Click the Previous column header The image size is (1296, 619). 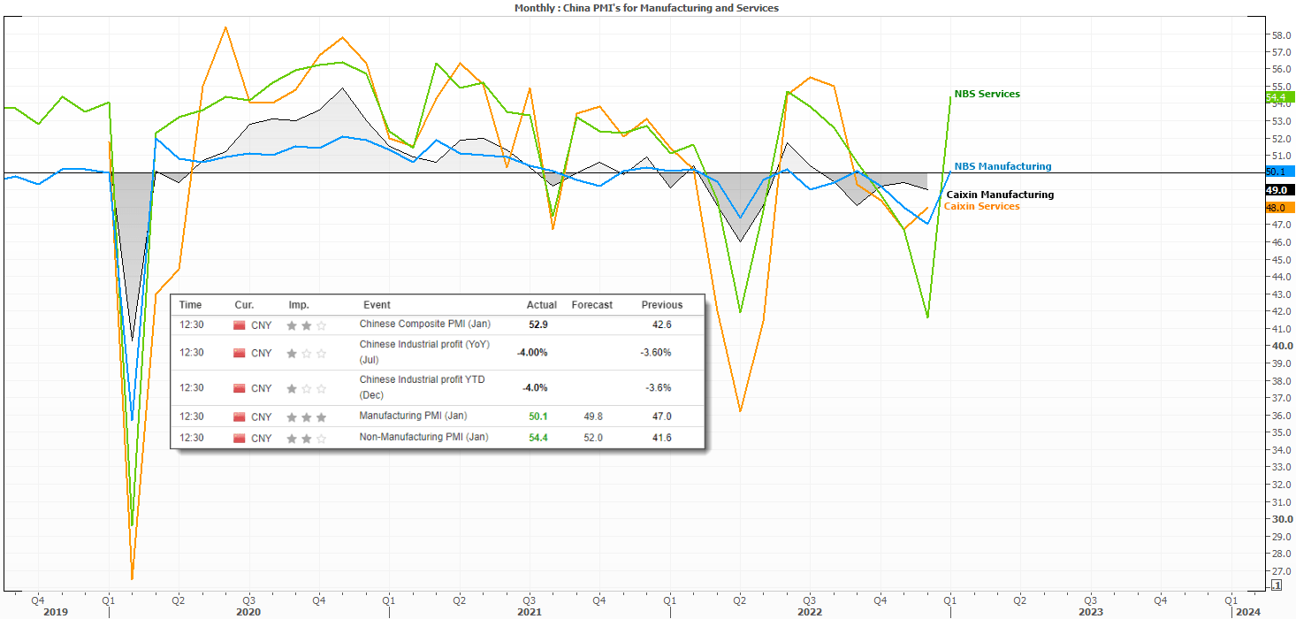coord(662,305)
